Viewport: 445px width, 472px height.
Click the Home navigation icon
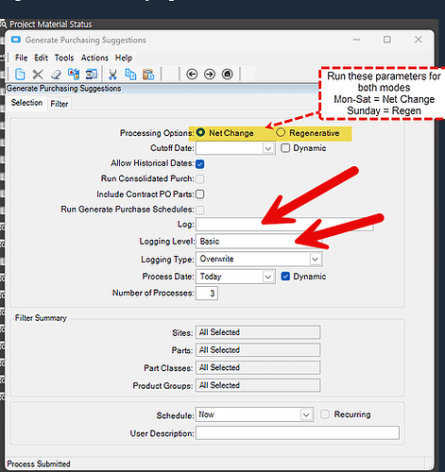click(x=228, y=75)
